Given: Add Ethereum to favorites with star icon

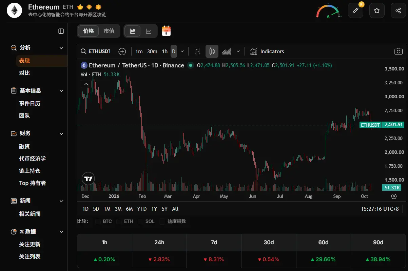Looking at the screenshot, I should pos(377,11).
